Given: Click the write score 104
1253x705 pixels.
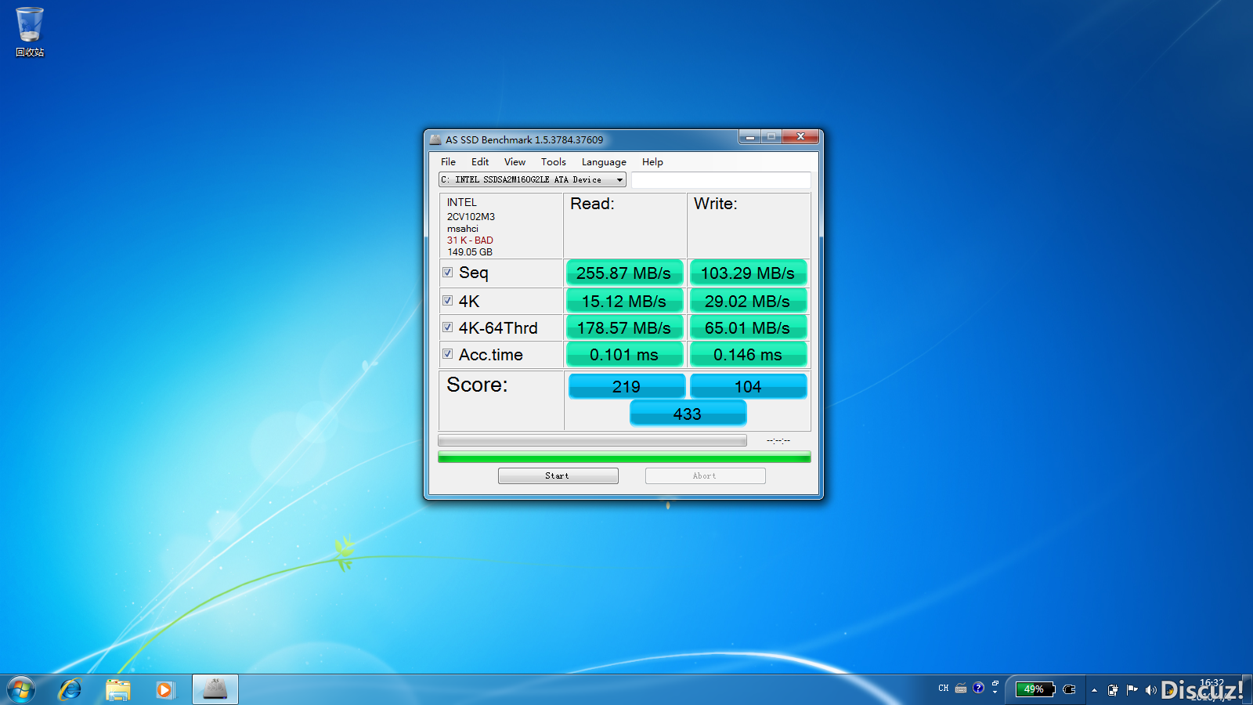Looking at the screenshot, I should click(748, 386).
